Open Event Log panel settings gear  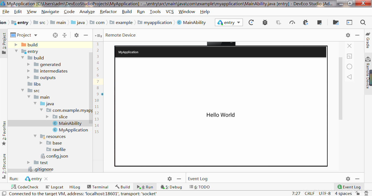coord(348,179)
